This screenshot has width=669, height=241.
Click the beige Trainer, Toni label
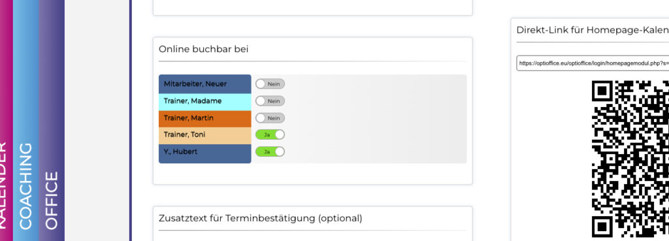coord(204,135)
